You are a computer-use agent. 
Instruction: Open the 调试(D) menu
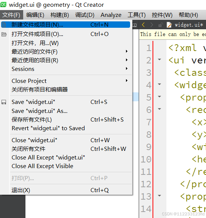(x=84, y=15)
